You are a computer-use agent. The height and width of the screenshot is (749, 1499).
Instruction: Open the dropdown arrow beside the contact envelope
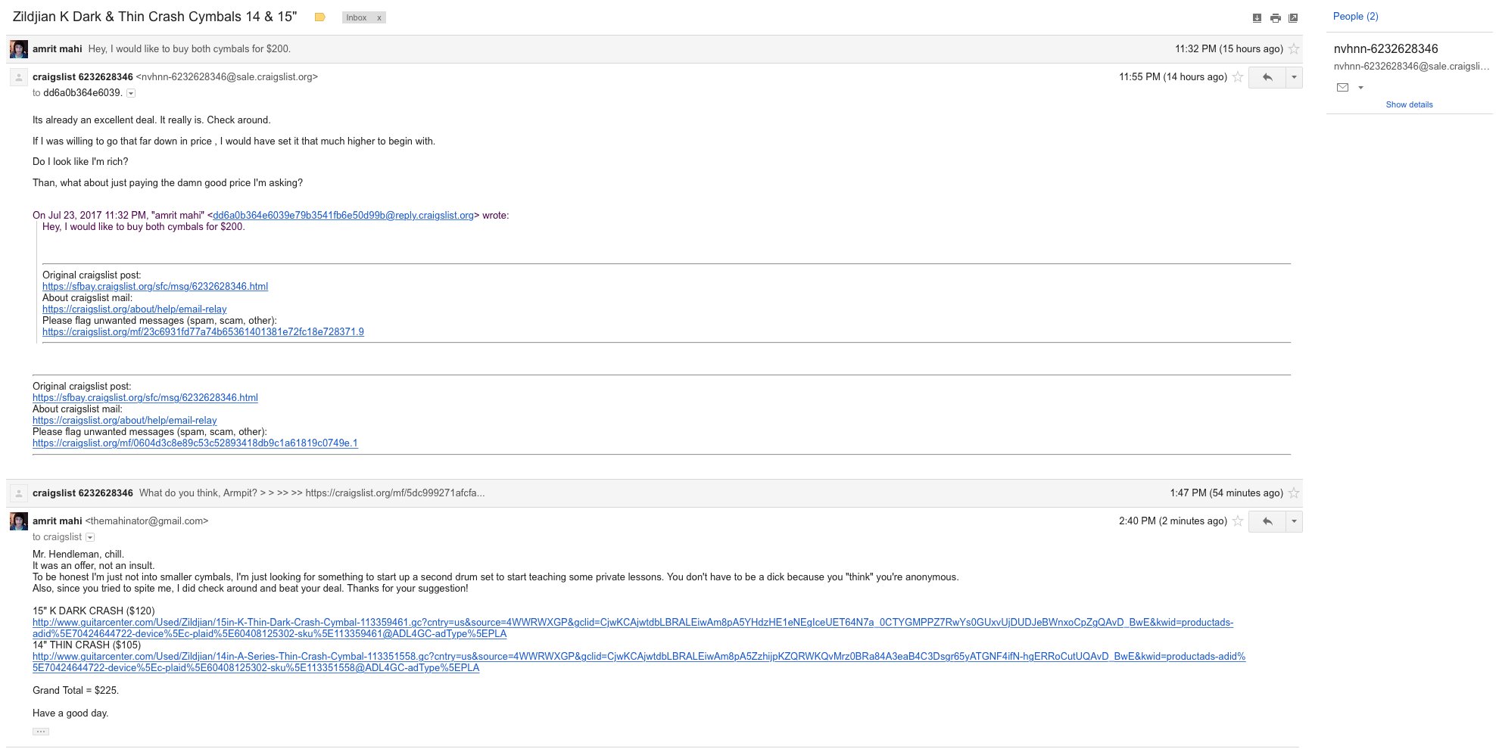pyautogui.click(x=1360, y=88)
